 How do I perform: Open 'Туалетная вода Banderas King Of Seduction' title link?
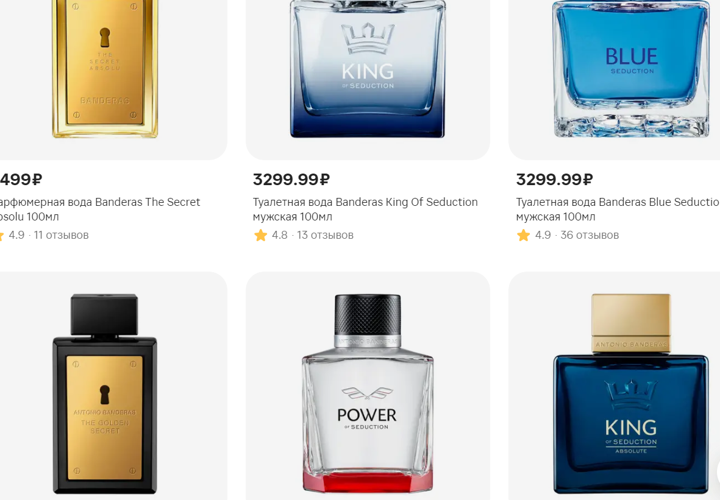click(365, 209)
